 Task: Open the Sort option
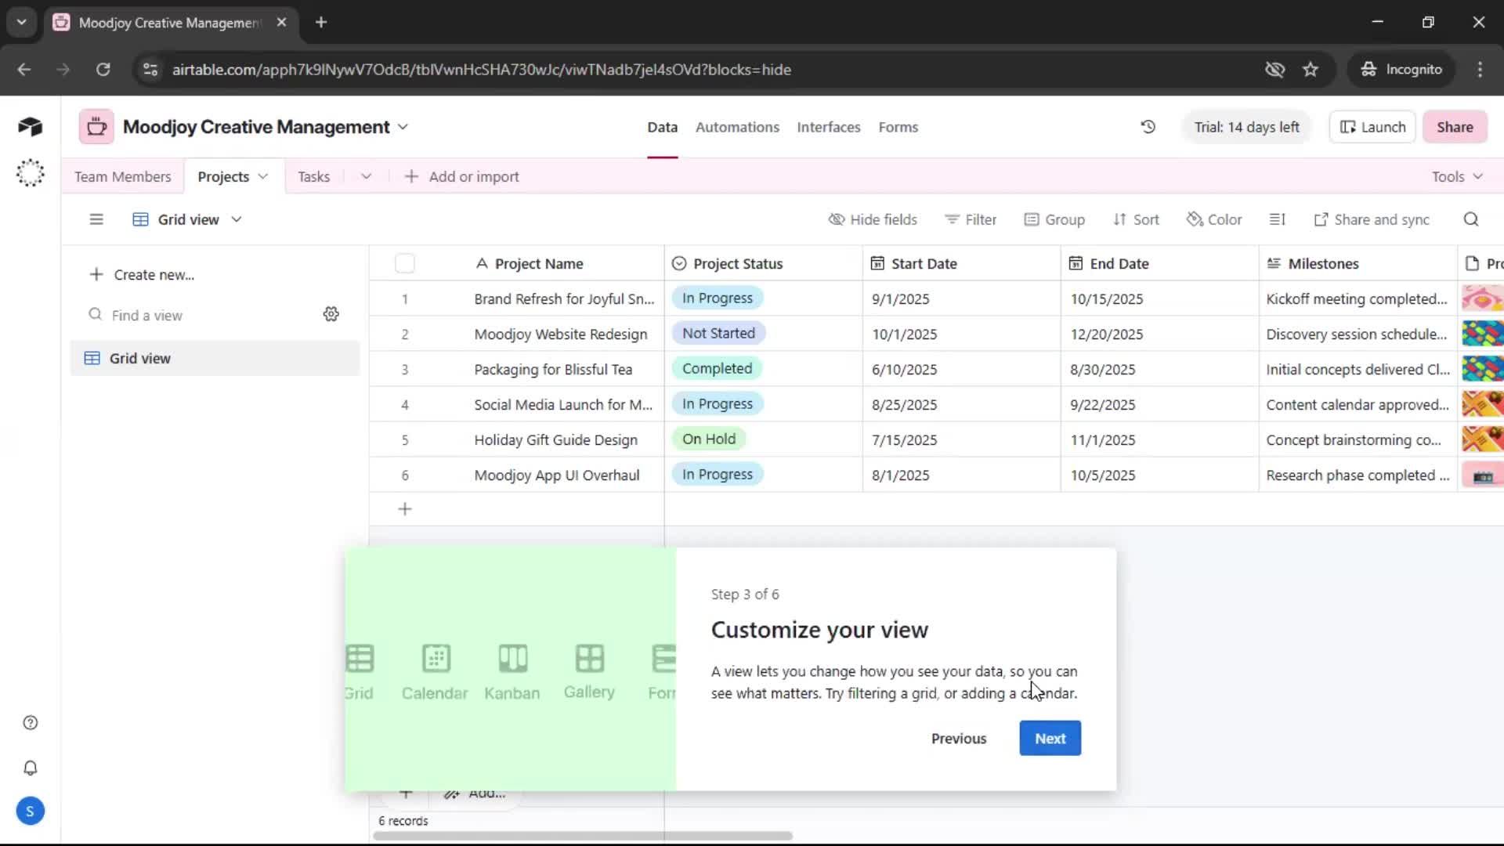pos(1136,219)
